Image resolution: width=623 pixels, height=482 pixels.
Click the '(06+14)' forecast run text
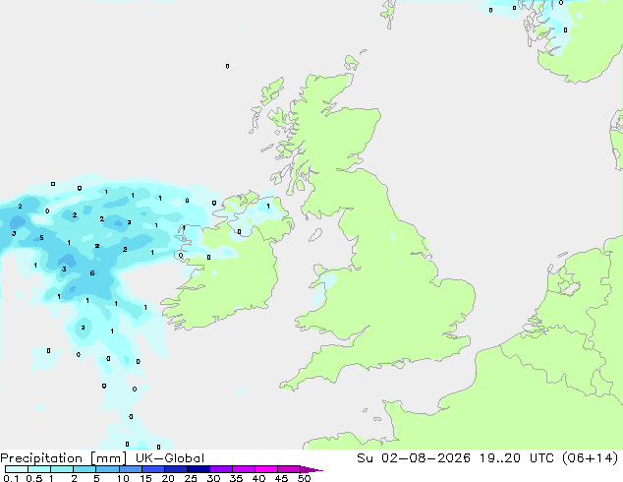click(x=590, y=458)
